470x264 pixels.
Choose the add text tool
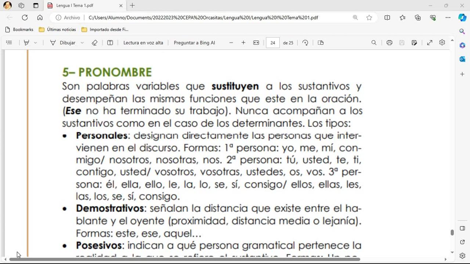[110, 43]
